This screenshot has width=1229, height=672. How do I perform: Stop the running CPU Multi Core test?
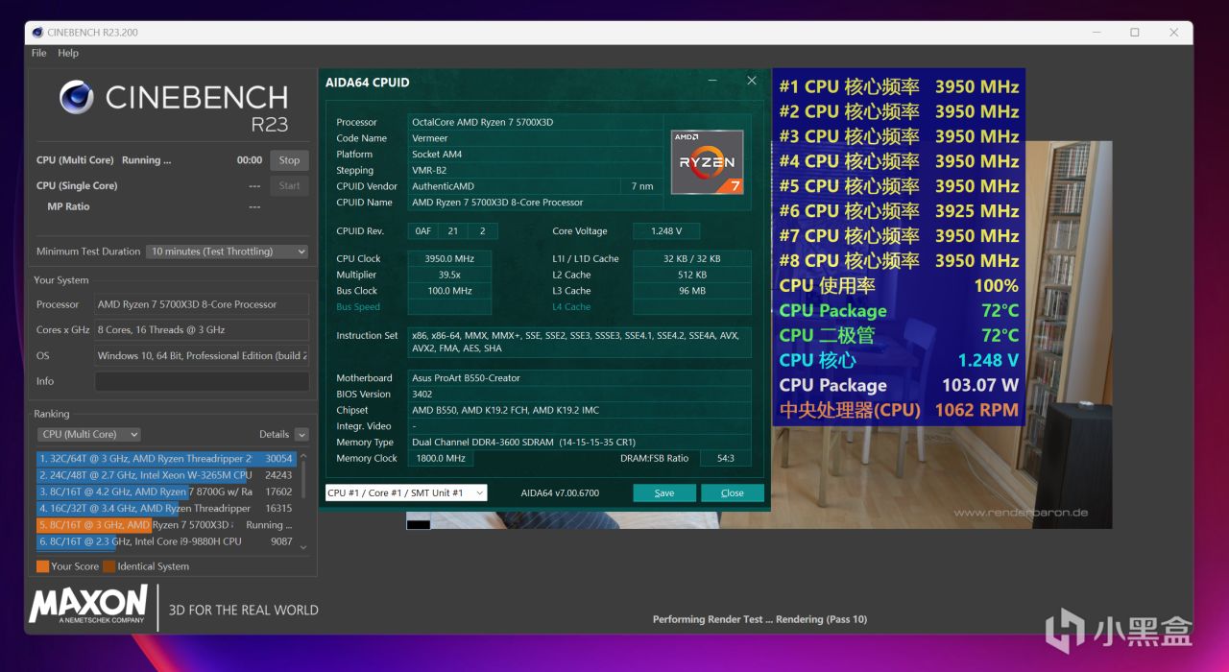coord(289,160)
